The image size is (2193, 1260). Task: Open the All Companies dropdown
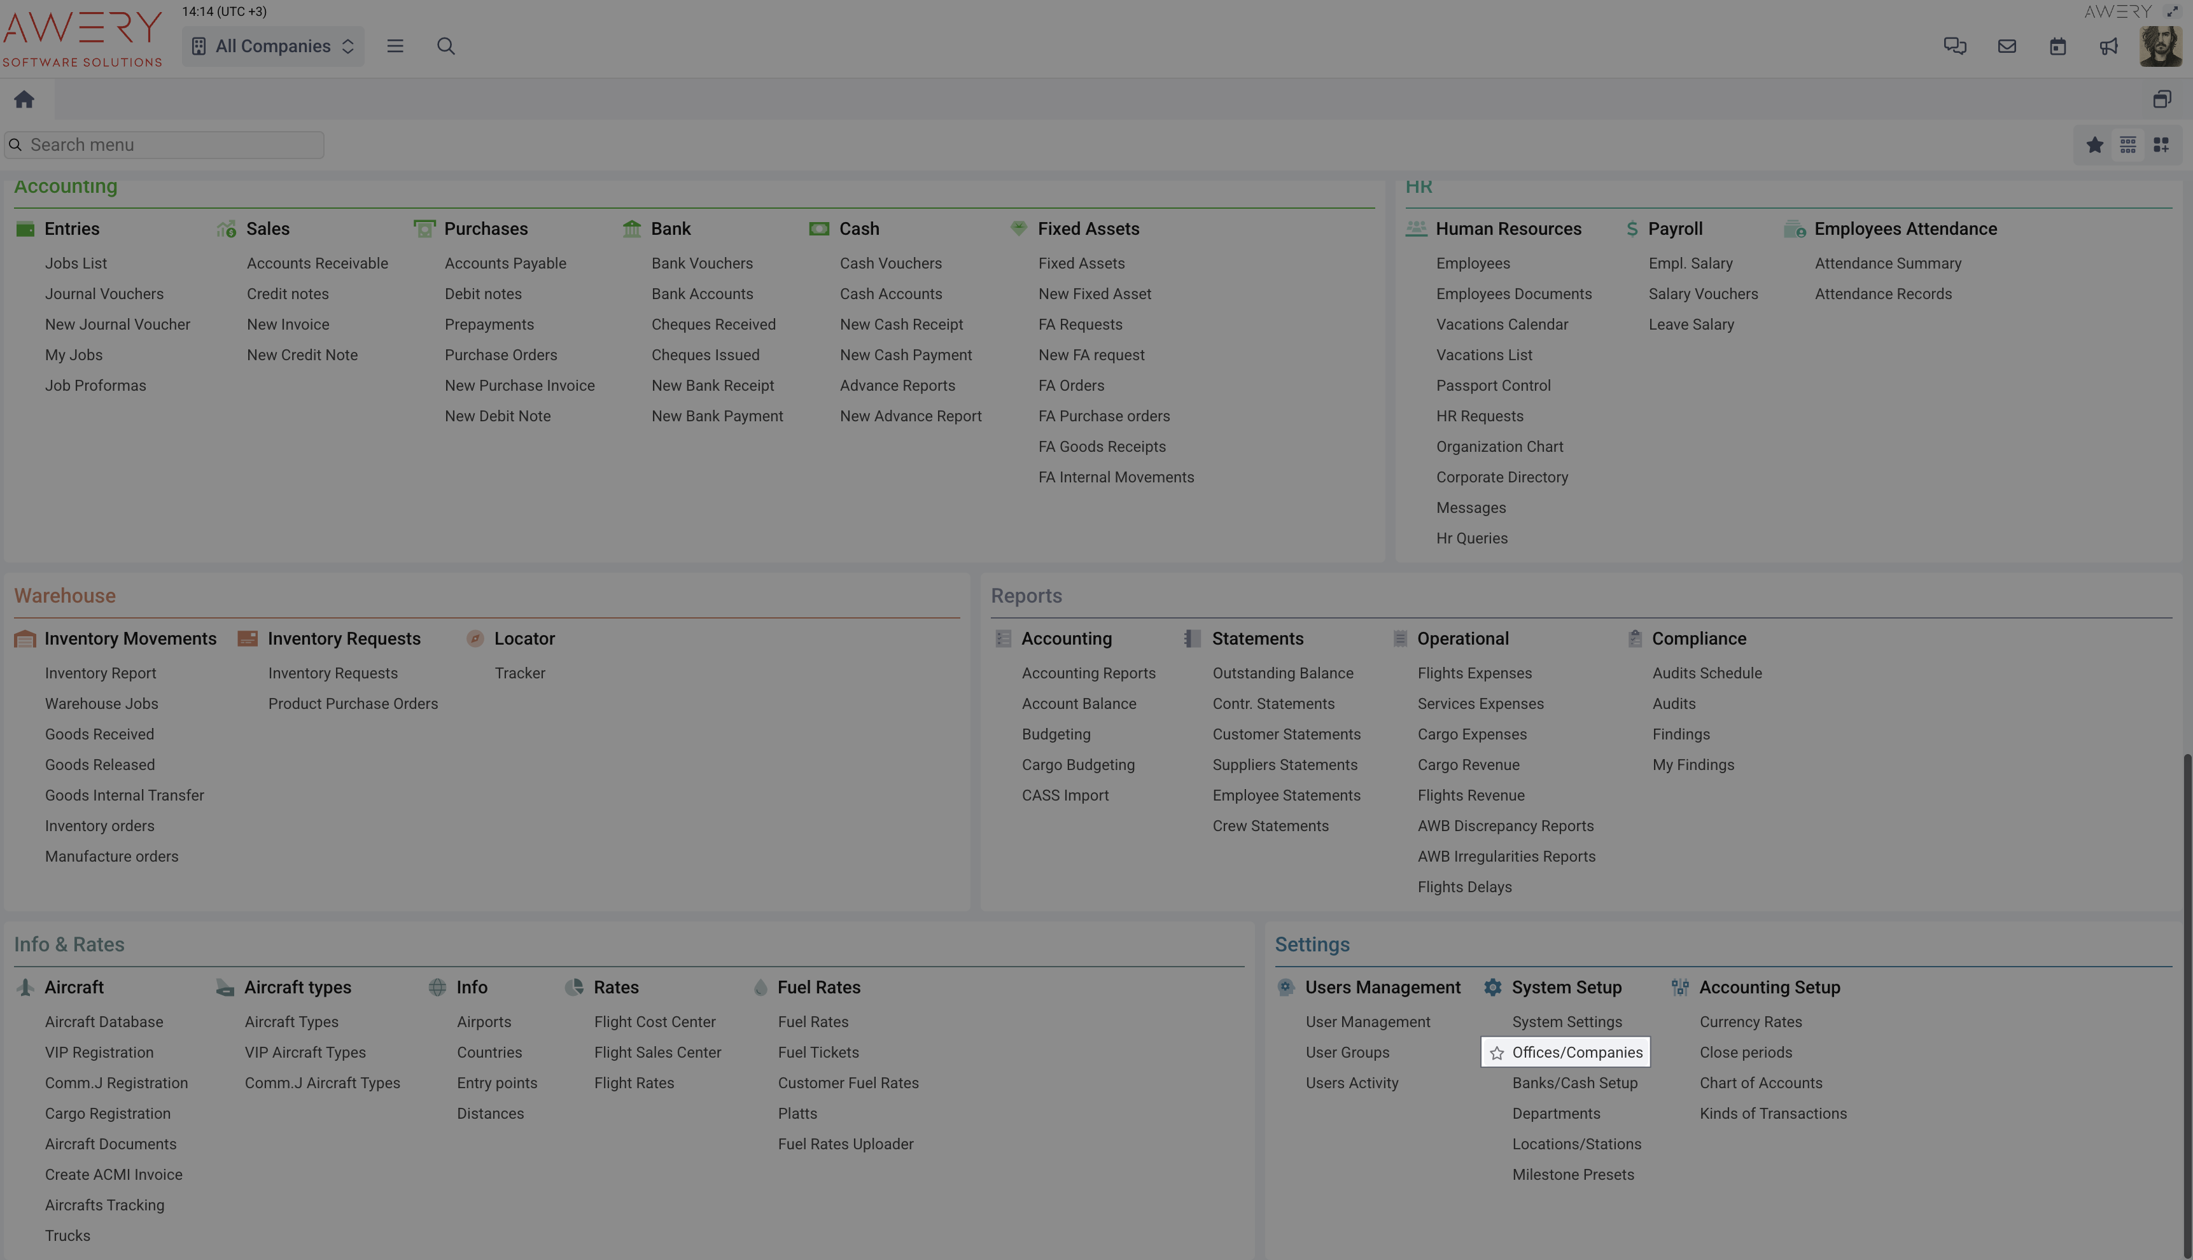[272, 46]
